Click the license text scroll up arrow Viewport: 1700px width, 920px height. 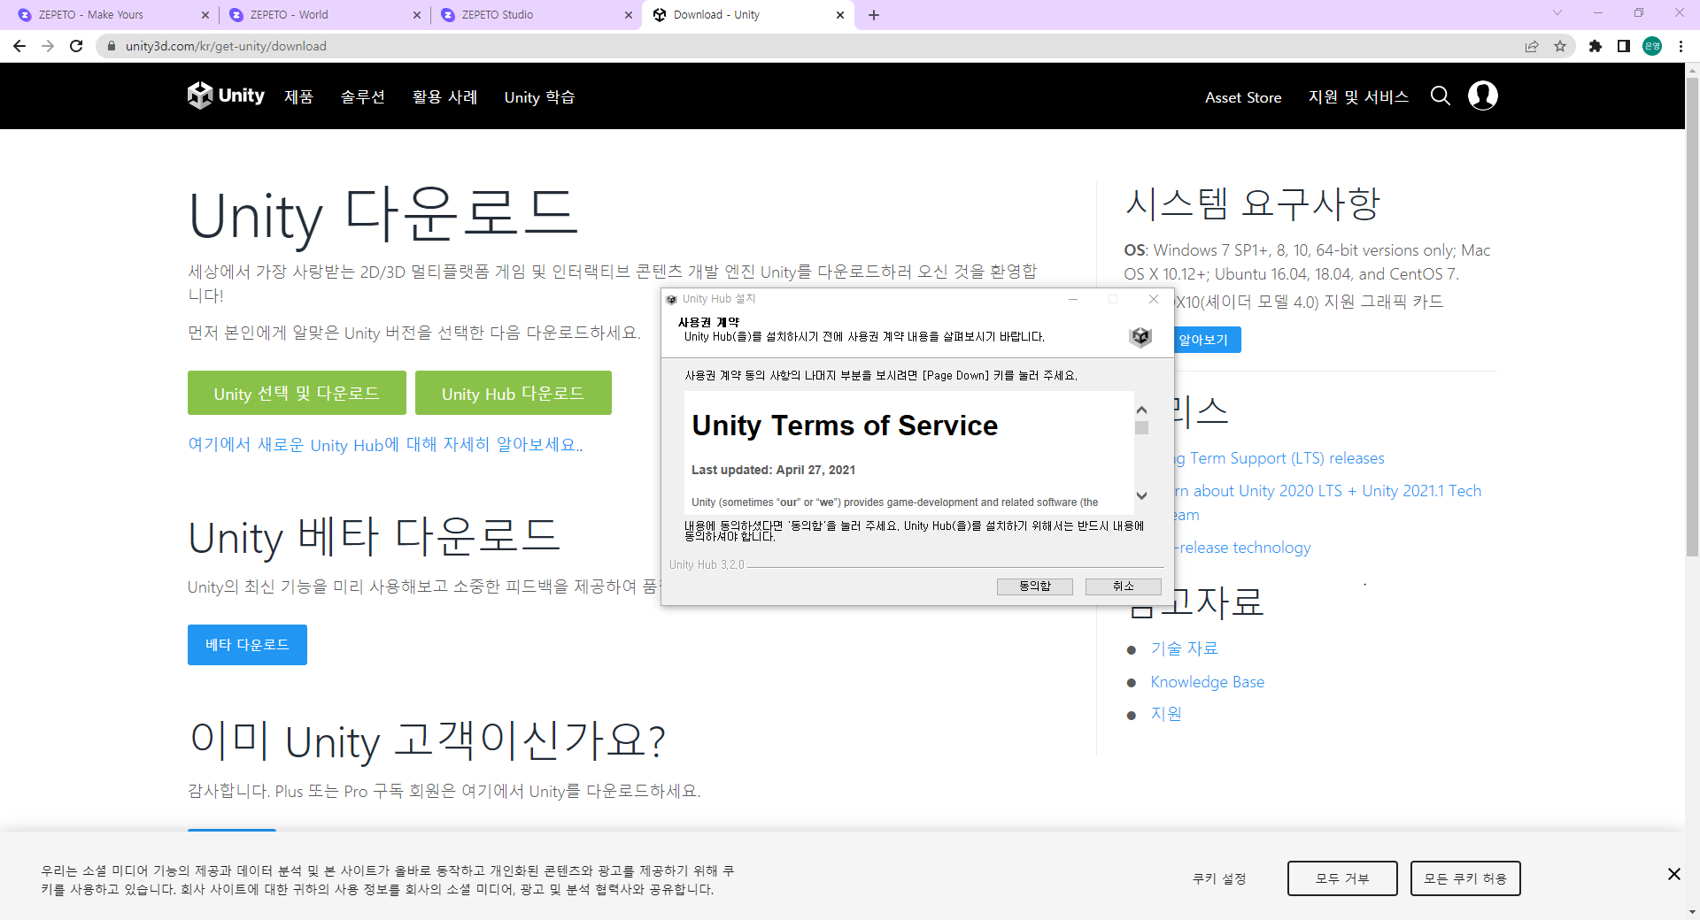click(1141, 410)
